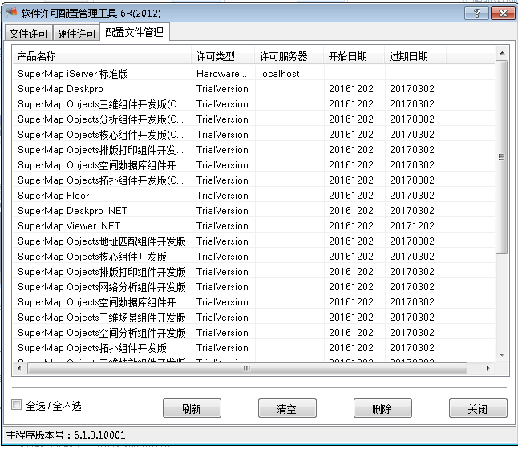518x449 pixels.
Task: Select the 配置文件管理 tab
Action: tap(135, 32)
